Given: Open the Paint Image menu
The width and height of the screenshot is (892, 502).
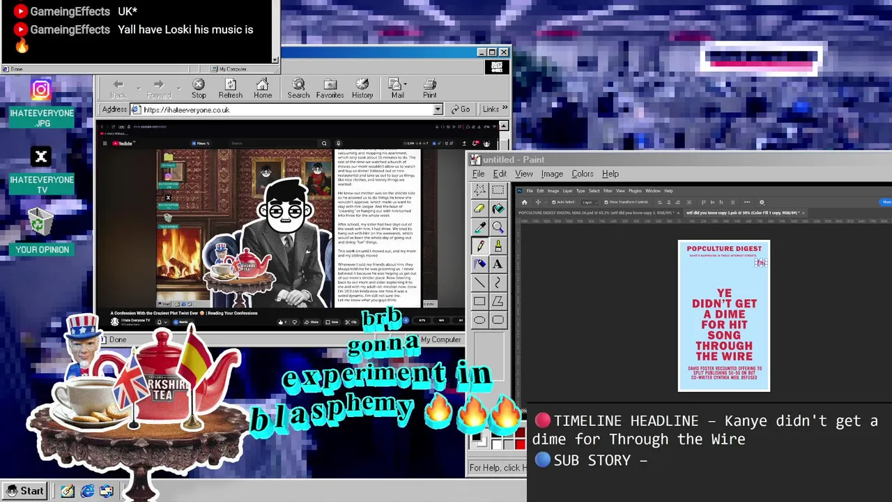Looking at the screenshot, I should (x=552, y=174).
